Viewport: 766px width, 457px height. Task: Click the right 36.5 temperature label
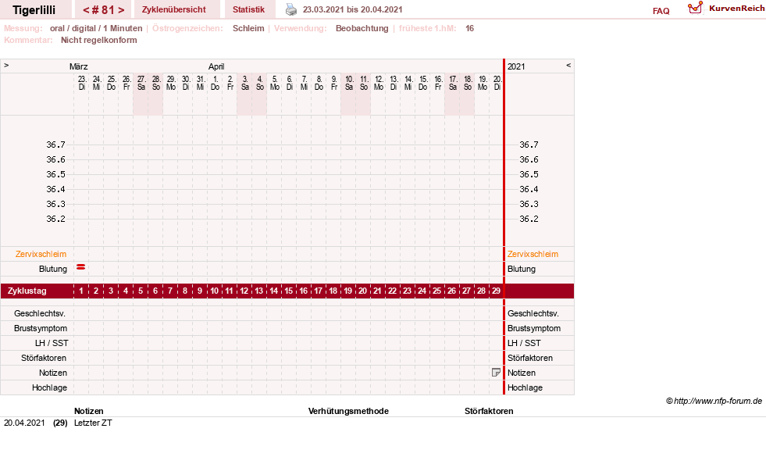(529, 174)
